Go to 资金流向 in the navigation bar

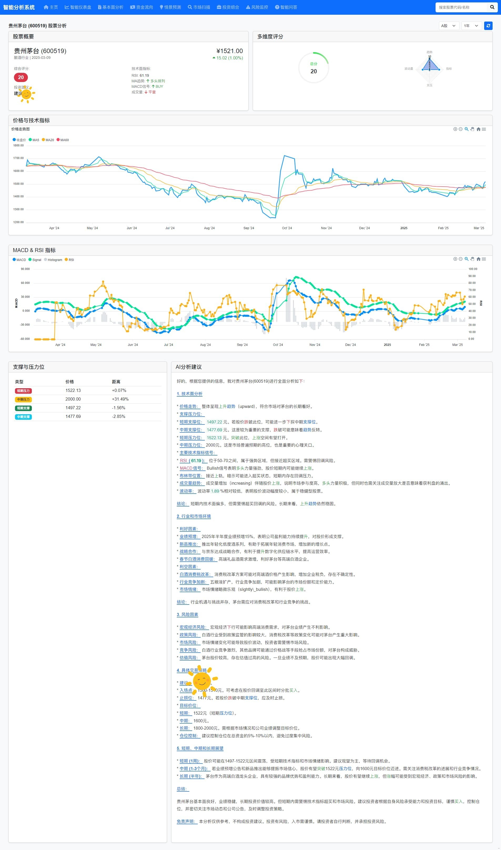141,7
